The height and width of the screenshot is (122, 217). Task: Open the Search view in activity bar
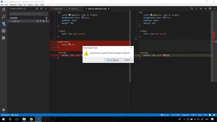click(4, 17)
